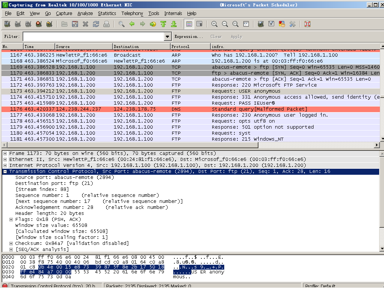384x288 pixels.
Task: Open the Capture menu
Action: coord(64,13)
